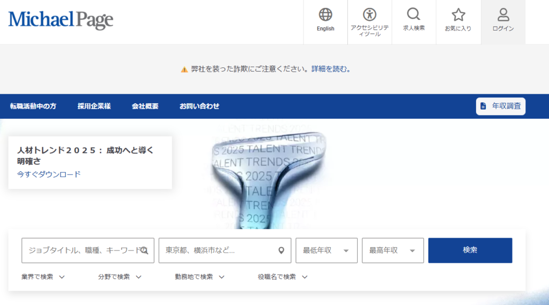Click the login person icon
The width and height of the screenshot is (549, 305).
pos(503,15)
